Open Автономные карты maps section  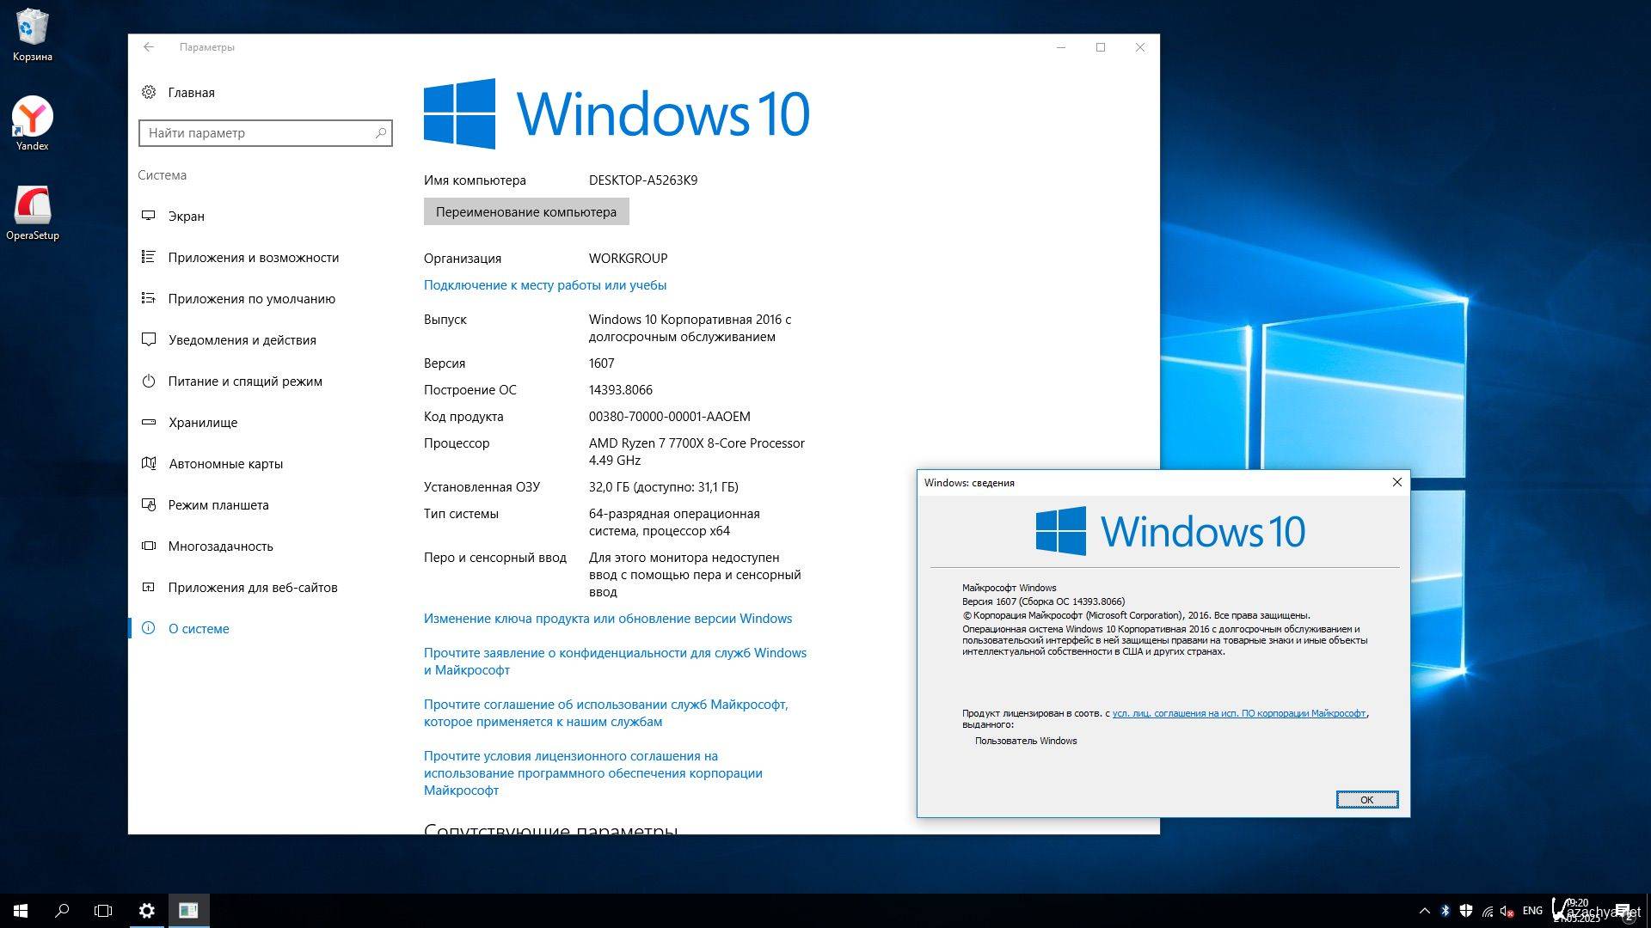click(x=225, y=464)
